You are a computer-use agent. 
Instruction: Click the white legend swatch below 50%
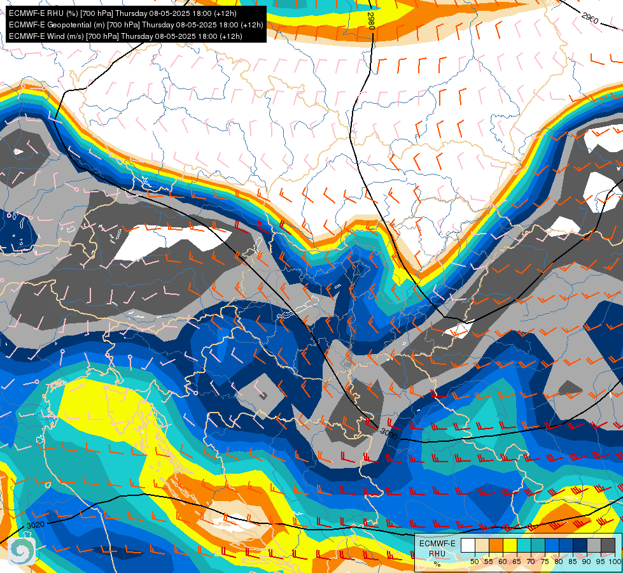pyautogui.click(x=468, y=545)
